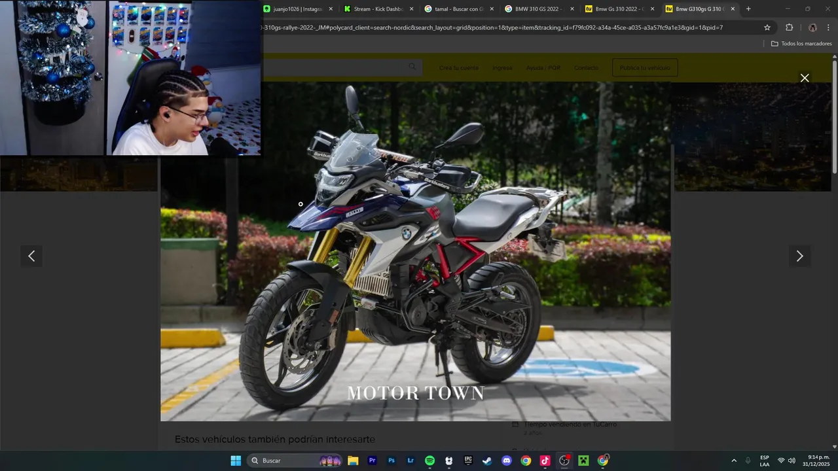Open the Todos los marcadores bookmarks folder
This screenshot has height=471, width=838.
(x=801, y=44)
